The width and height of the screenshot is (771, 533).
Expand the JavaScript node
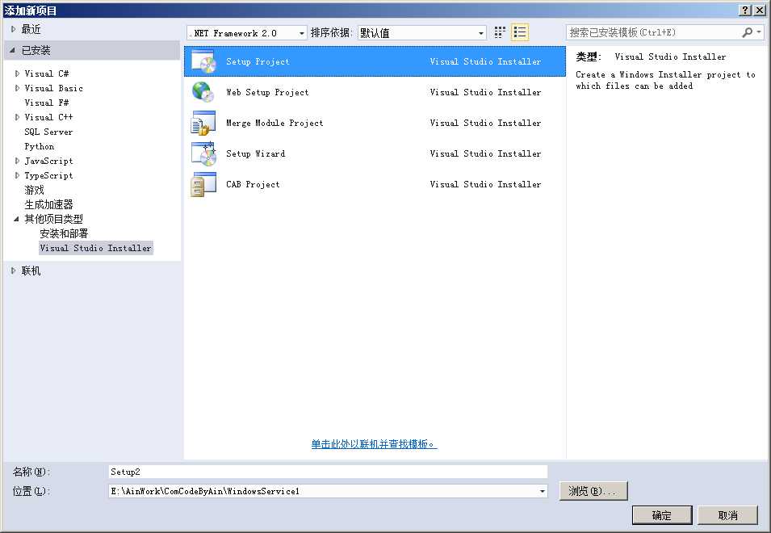pos(17,161)
